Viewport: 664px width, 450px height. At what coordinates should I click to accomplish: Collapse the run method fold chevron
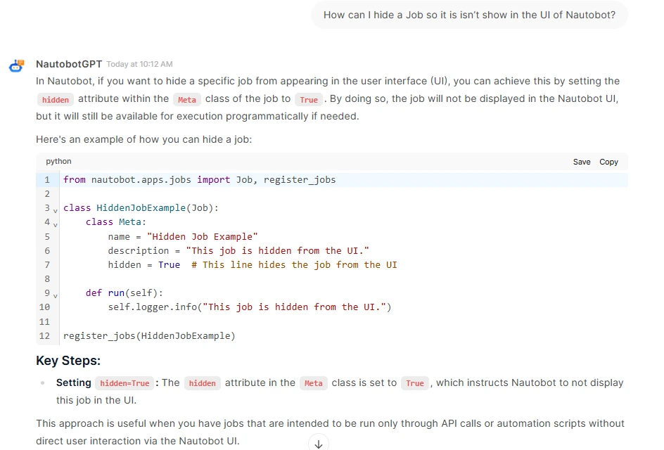[56, 295]
